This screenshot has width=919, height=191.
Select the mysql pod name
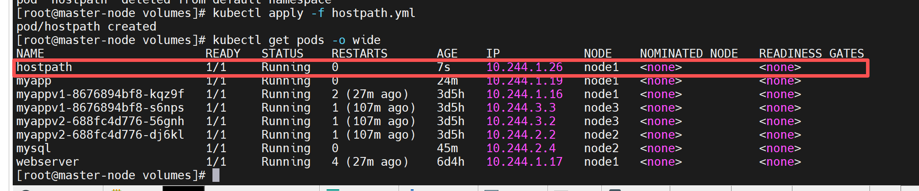point(34,149)
